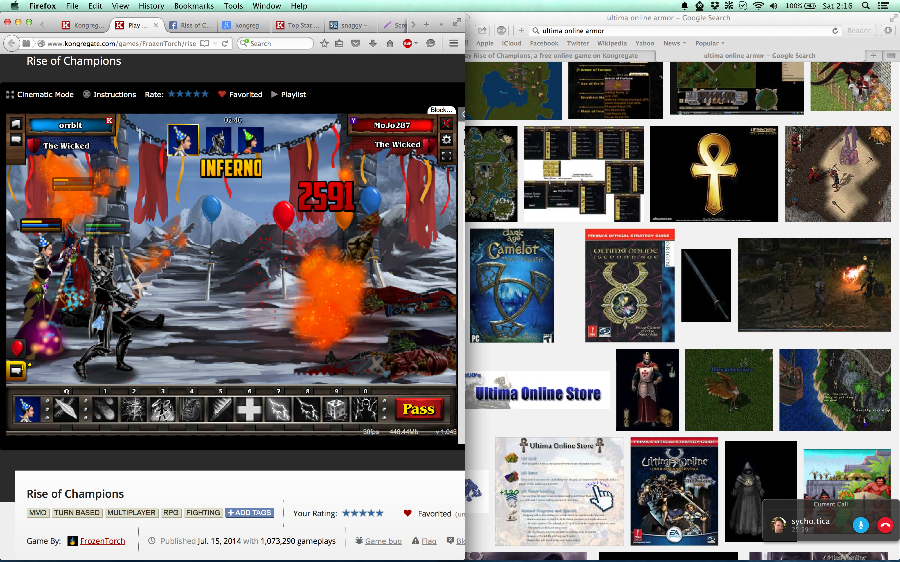Open the game chat bubble icon
900x562 pixels.
tap(16, 140)
